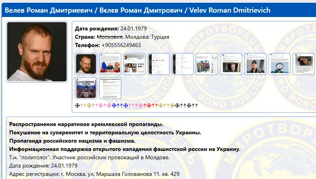Open thumbnail of man in naval cap
Image resolution: width=316 pixels, height=179 pixels.
click(x=255, y=64)
